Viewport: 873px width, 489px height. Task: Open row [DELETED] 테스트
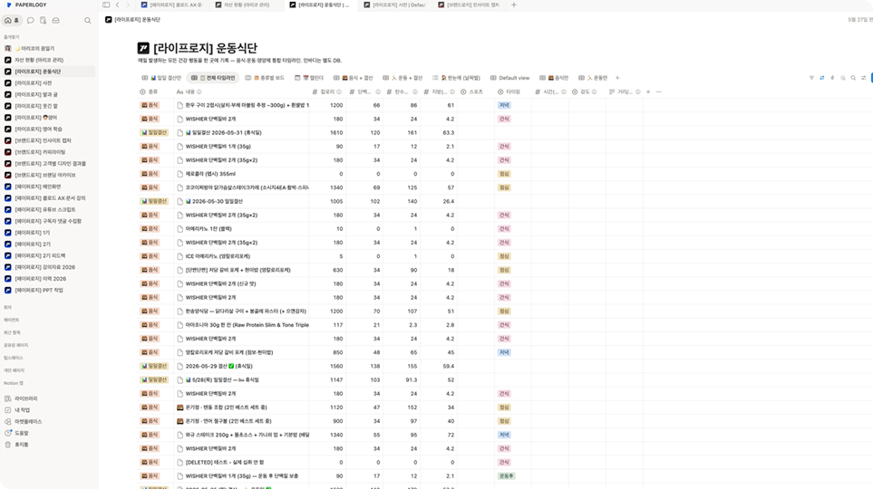pyautogui.click(x=225, y=463)
